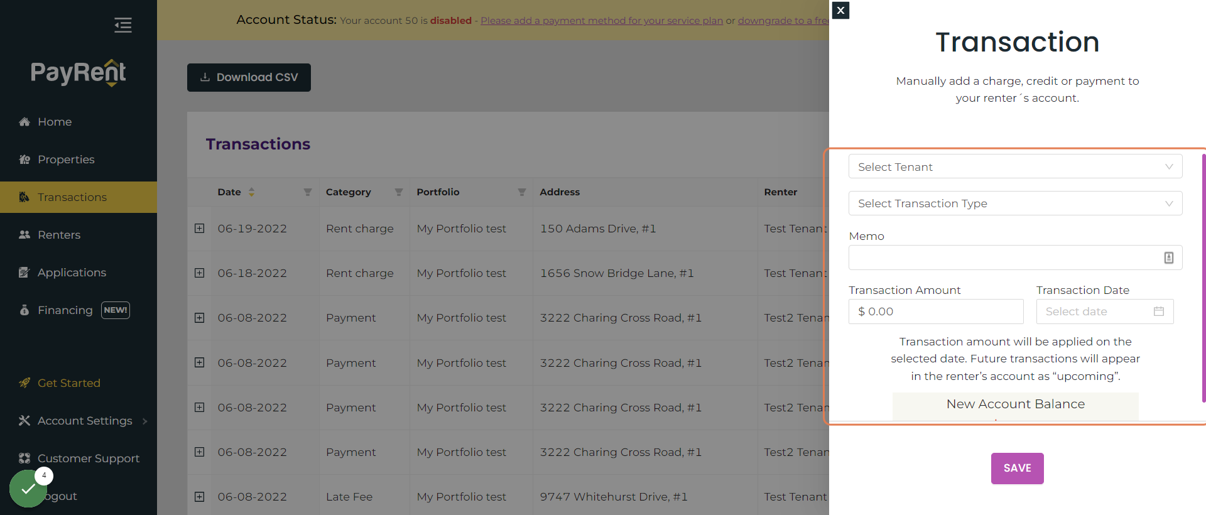The width and height of the screenshot is (1206, 515).
Task: Select Transactions in the sidebar
Action: (79, 197)
